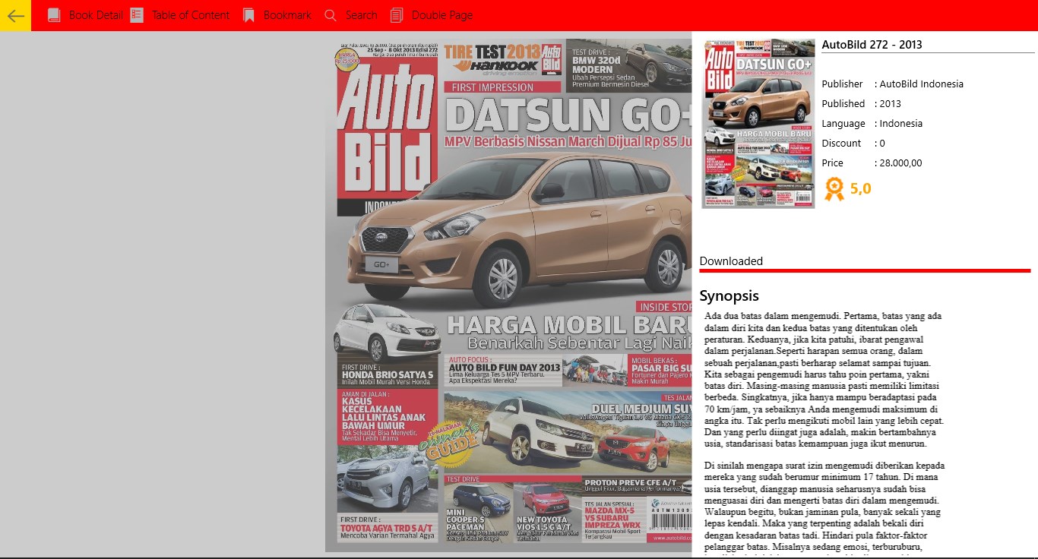The image size is (1038, 559).
Task: Select publisher value AutoBild Indonesia
Action: click(922, 84)
